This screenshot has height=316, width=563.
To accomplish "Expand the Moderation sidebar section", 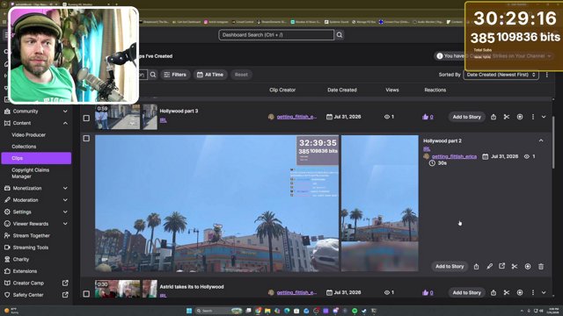I will pyautogui.click(x=36, y=200).
